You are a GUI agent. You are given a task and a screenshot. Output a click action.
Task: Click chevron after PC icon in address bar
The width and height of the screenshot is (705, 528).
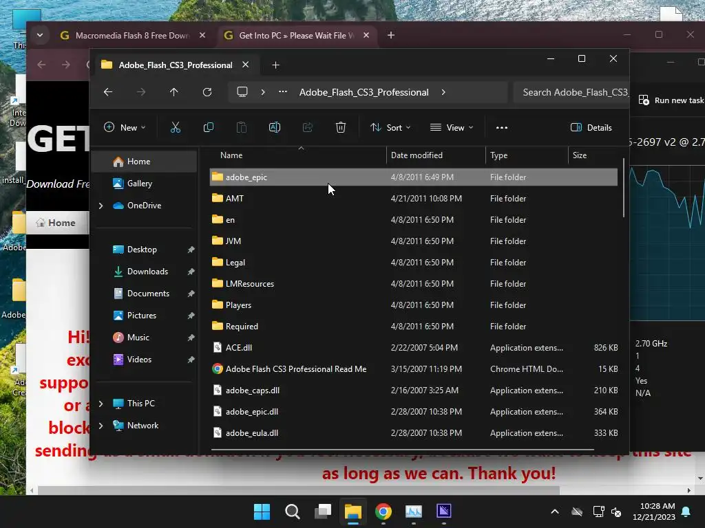coord(263,92)
